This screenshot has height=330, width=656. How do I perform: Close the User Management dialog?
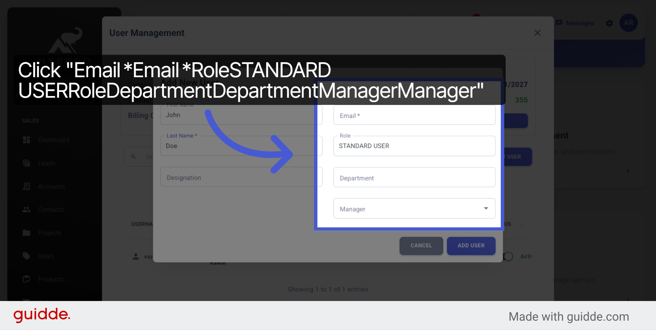coord(537,33)
